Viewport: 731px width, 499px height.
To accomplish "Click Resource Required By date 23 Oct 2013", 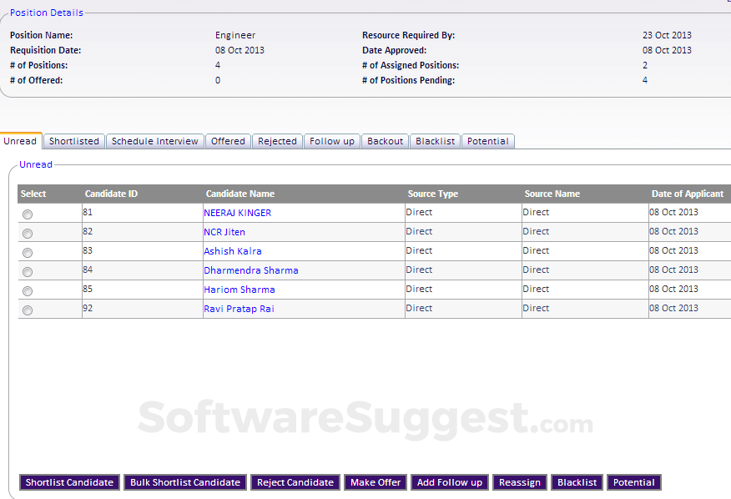I will (667, 35).
